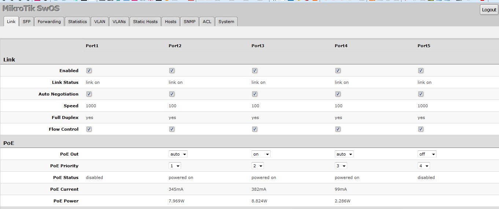Open the SFP tab
This screenshot has height=209, width=499.
27,22
